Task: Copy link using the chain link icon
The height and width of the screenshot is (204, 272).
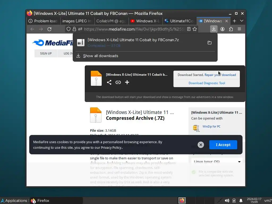Action: tap(118, 82)
